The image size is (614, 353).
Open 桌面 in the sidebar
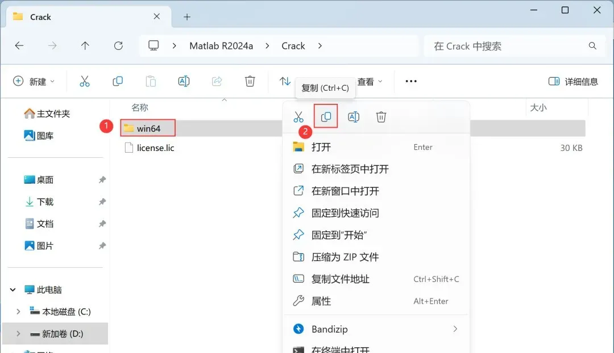39,180
